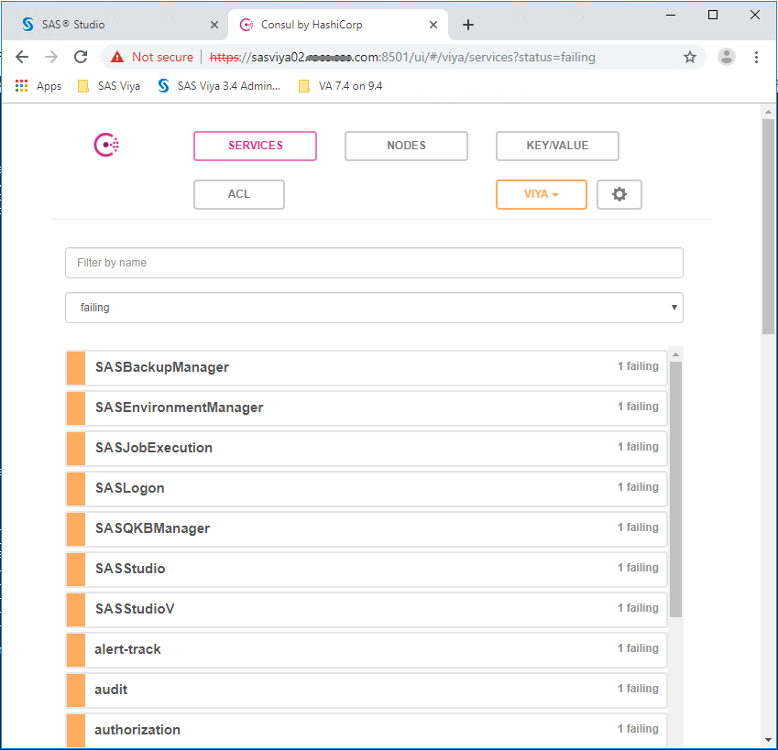Open the failing status filter dropdown

point(374,308)
